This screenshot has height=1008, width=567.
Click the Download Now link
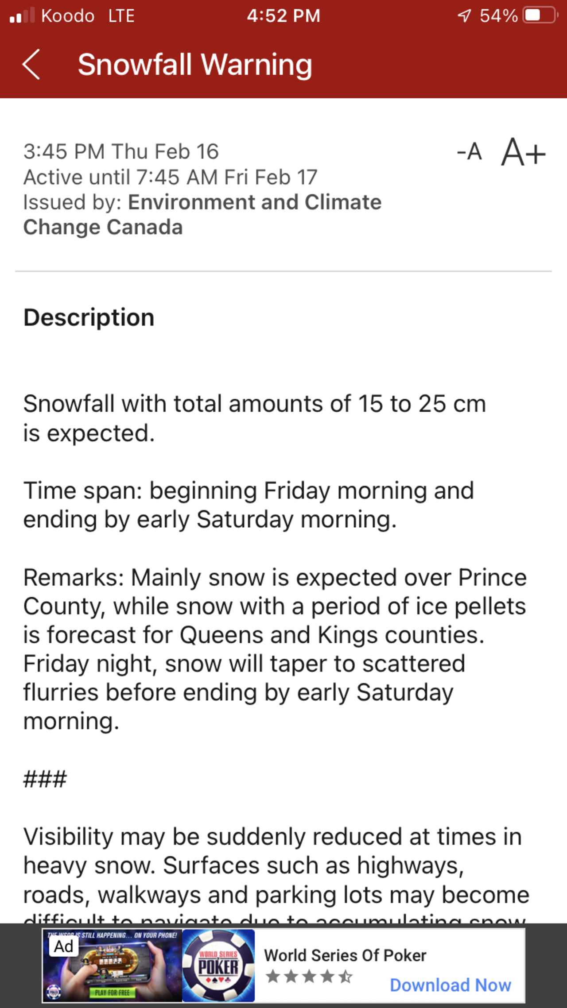[450, 985]
